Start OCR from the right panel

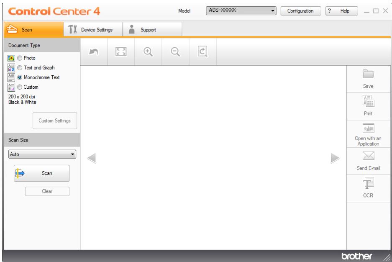[x=368, y=188]
